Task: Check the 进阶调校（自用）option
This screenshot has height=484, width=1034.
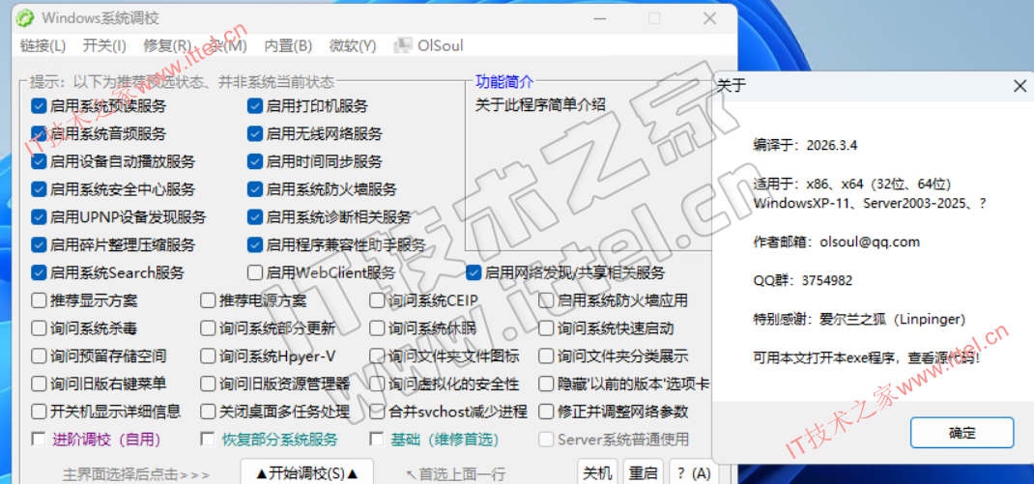Action: click(x=39, y=440)
